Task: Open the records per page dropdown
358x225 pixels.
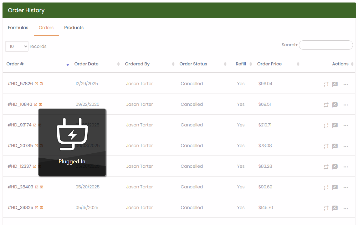Action: pyautogui.click(x=17, y=46)
